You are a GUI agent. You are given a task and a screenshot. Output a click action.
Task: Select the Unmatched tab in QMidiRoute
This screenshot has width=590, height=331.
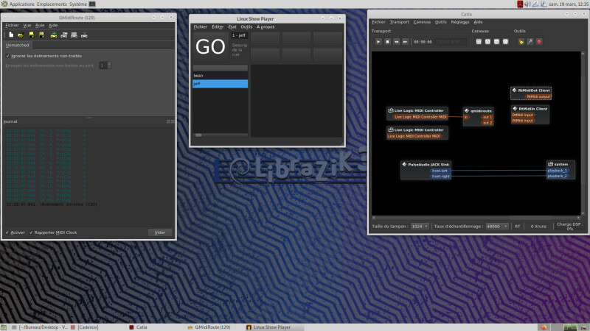[x=17, y=46]
